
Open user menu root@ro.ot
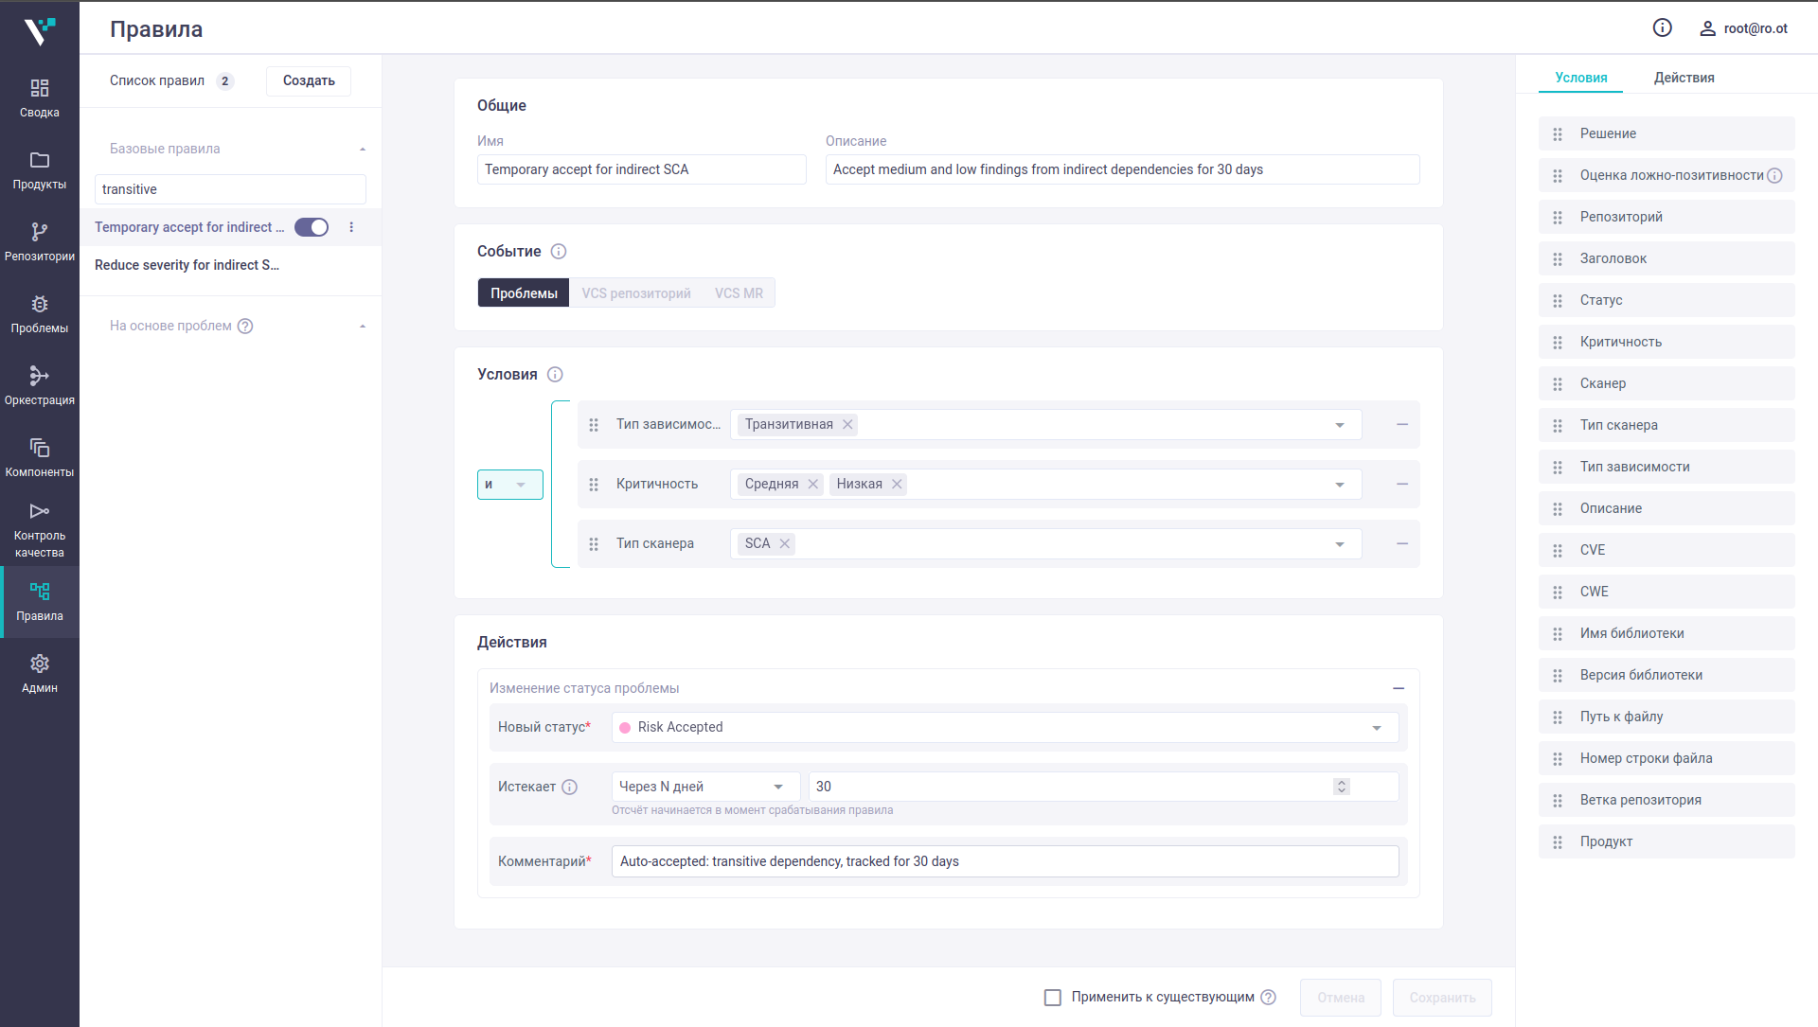click(1743, 28)
